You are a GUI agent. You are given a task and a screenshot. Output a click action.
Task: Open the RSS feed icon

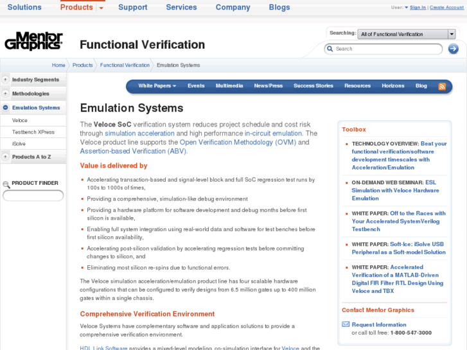click(442, 87)
